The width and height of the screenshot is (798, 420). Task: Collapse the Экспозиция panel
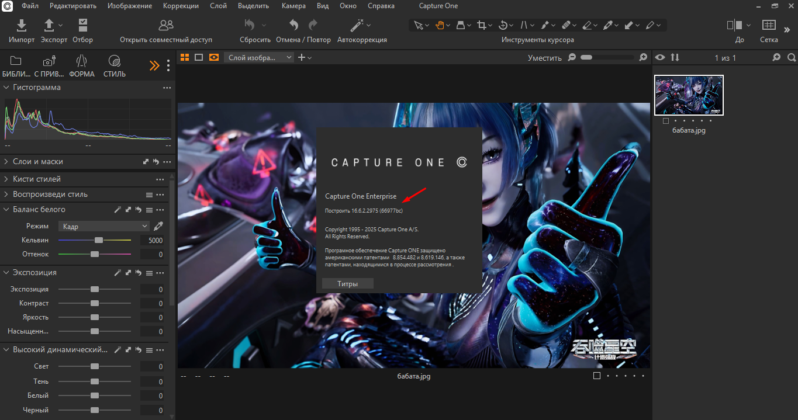point(6,273)
